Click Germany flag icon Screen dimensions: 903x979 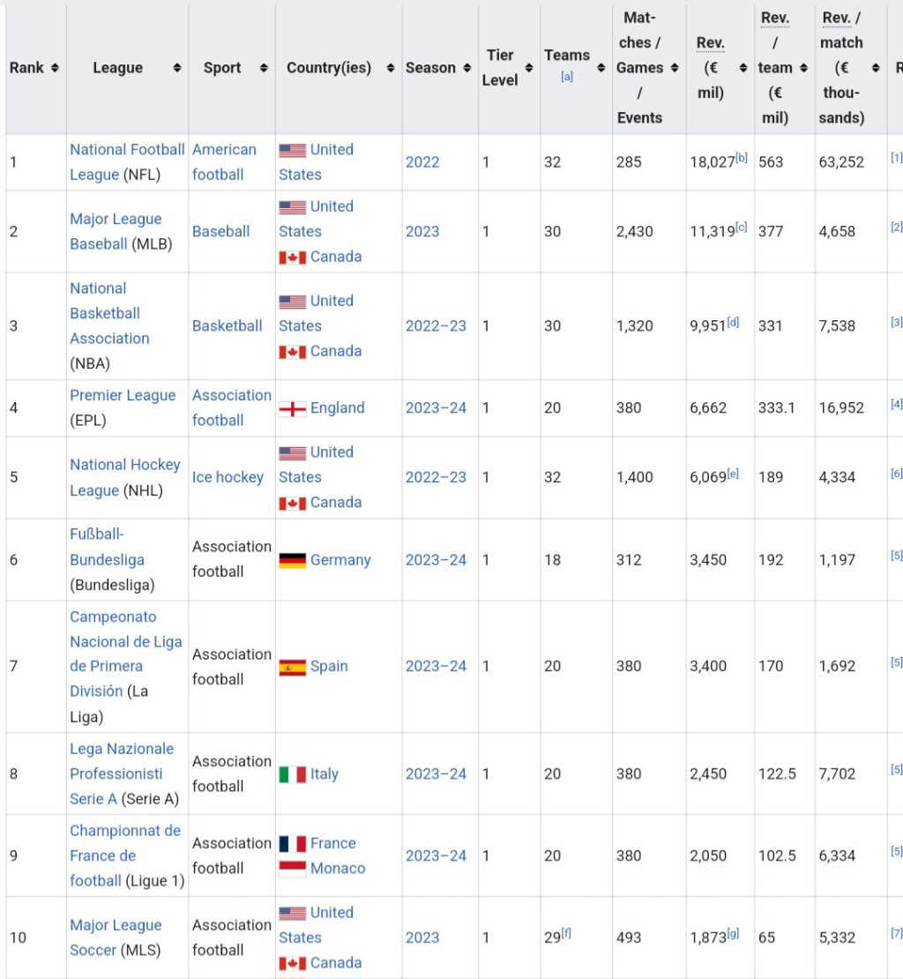pos(292,561)
